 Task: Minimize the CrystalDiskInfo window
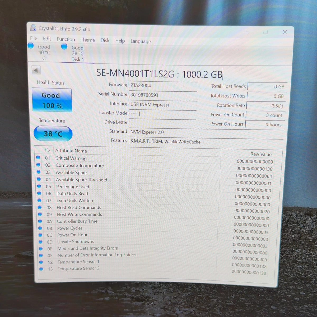tap(247, 32)
